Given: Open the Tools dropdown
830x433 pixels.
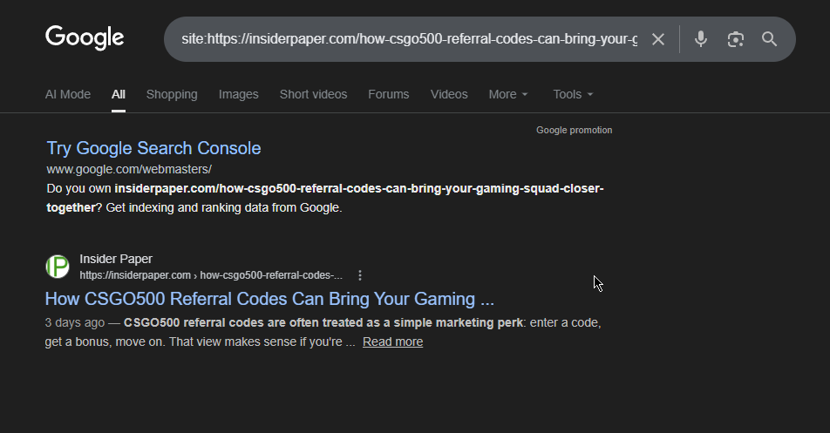Looking at the screenshot, I should 573,94.
